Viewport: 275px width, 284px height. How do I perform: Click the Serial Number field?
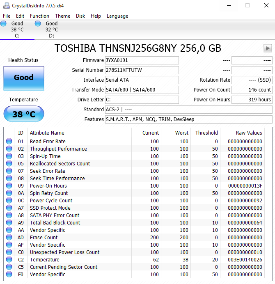pos(142,70)
